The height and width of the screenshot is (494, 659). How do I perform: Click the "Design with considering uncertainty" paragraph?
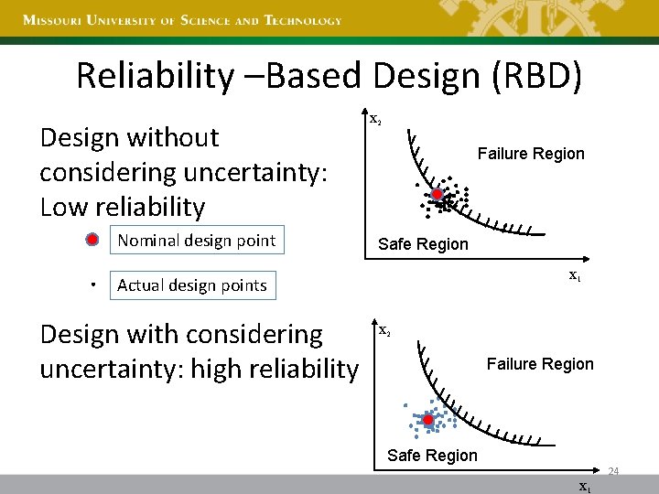(x=200, y=352)
